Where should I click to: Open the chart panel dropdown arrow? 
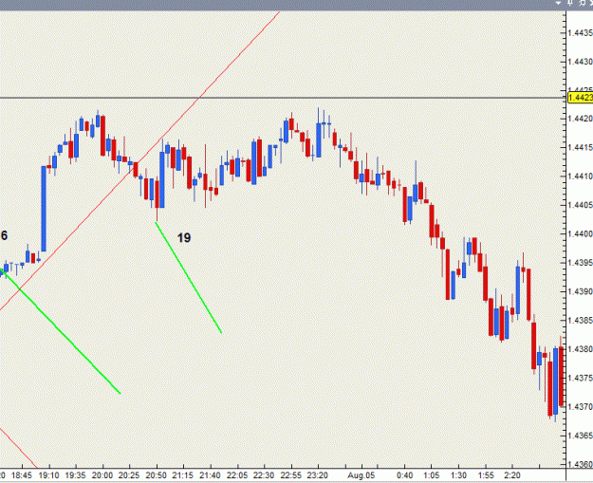(558, 3)
